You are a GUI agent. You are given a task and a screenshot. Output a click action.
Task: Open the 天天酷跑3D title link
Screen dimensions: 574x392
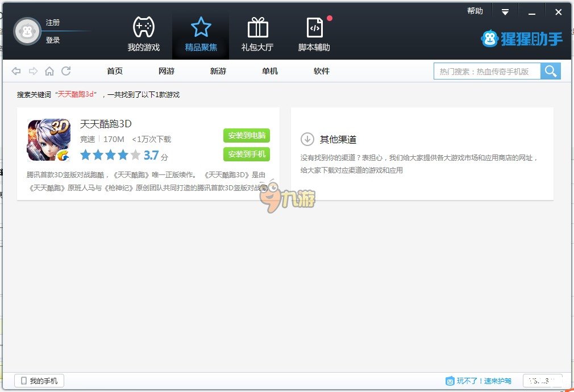coord(106,124)
